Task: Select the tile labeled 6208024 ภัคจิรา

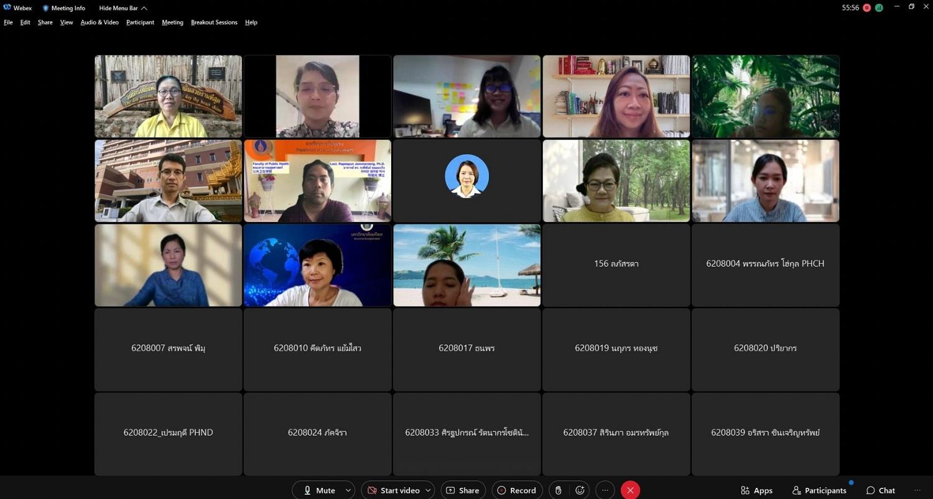Action: (x=318, y=434)
